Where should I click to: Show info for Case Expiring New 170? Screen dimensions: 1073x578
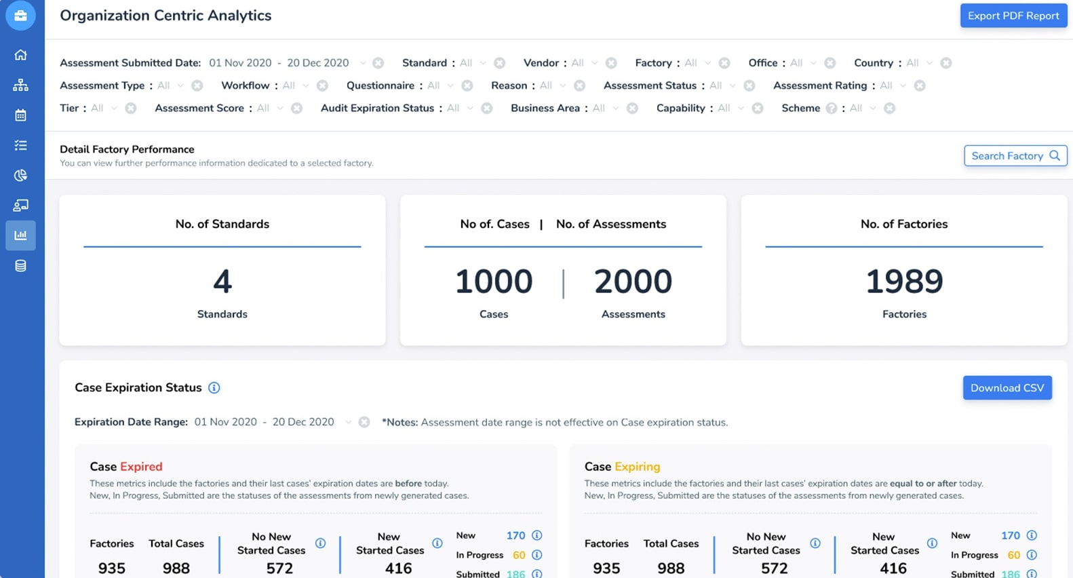point(1032,535)
